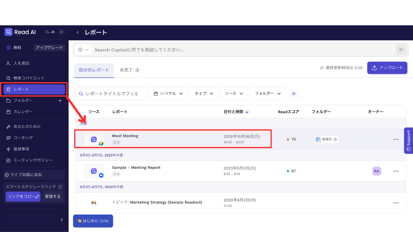
Task: Collapse the sidebar with the arrow icon
Action: [62, 32]
